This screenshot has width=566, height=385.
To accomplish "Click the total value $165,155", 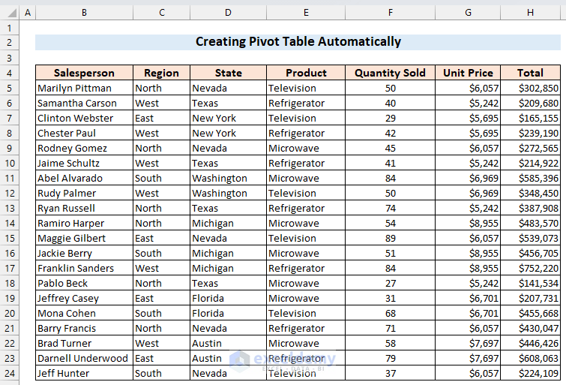I will click(x=530, y=118).
